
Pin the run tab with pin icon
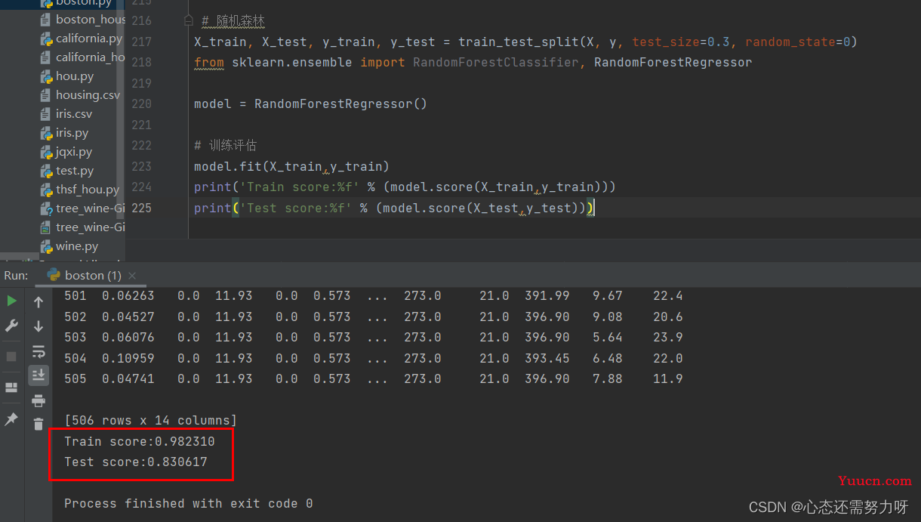click(11, 419)
